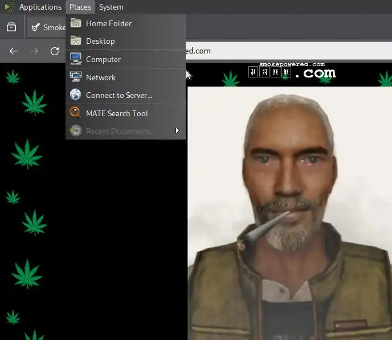Open the System menu
The width and height of the screenshot is (392, 340).
(111, 7)
